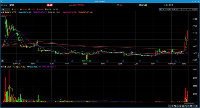
Task: Click the volume MA(120) 92.01 label
Action: click(49, 67)
